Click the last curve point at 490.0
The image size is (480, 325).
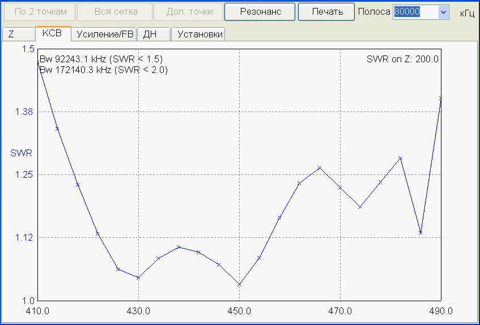[x=440, y=99]
